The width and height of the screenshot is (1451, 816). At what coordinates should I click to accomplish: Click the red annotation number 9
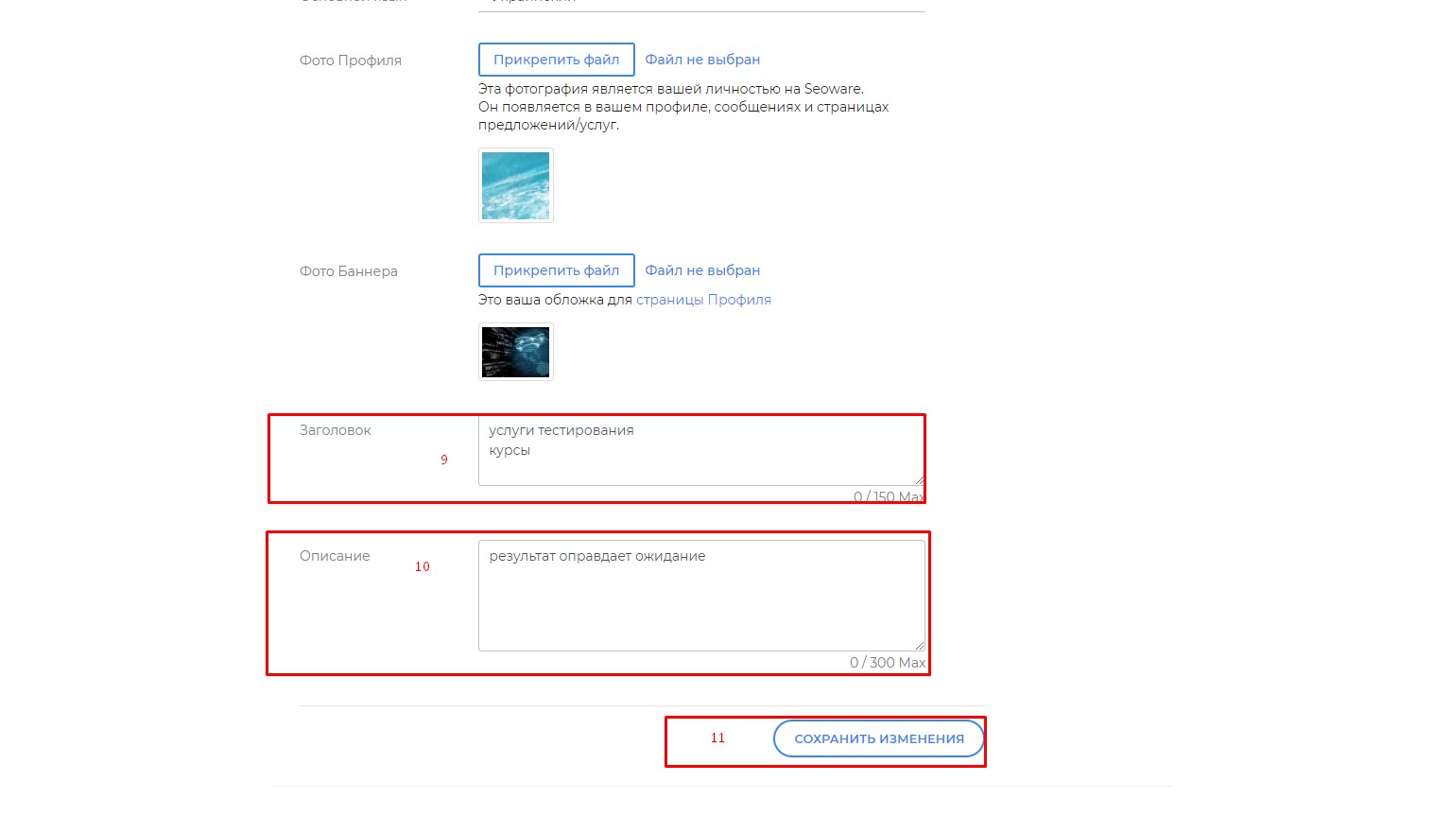click(x=444, y=460)
